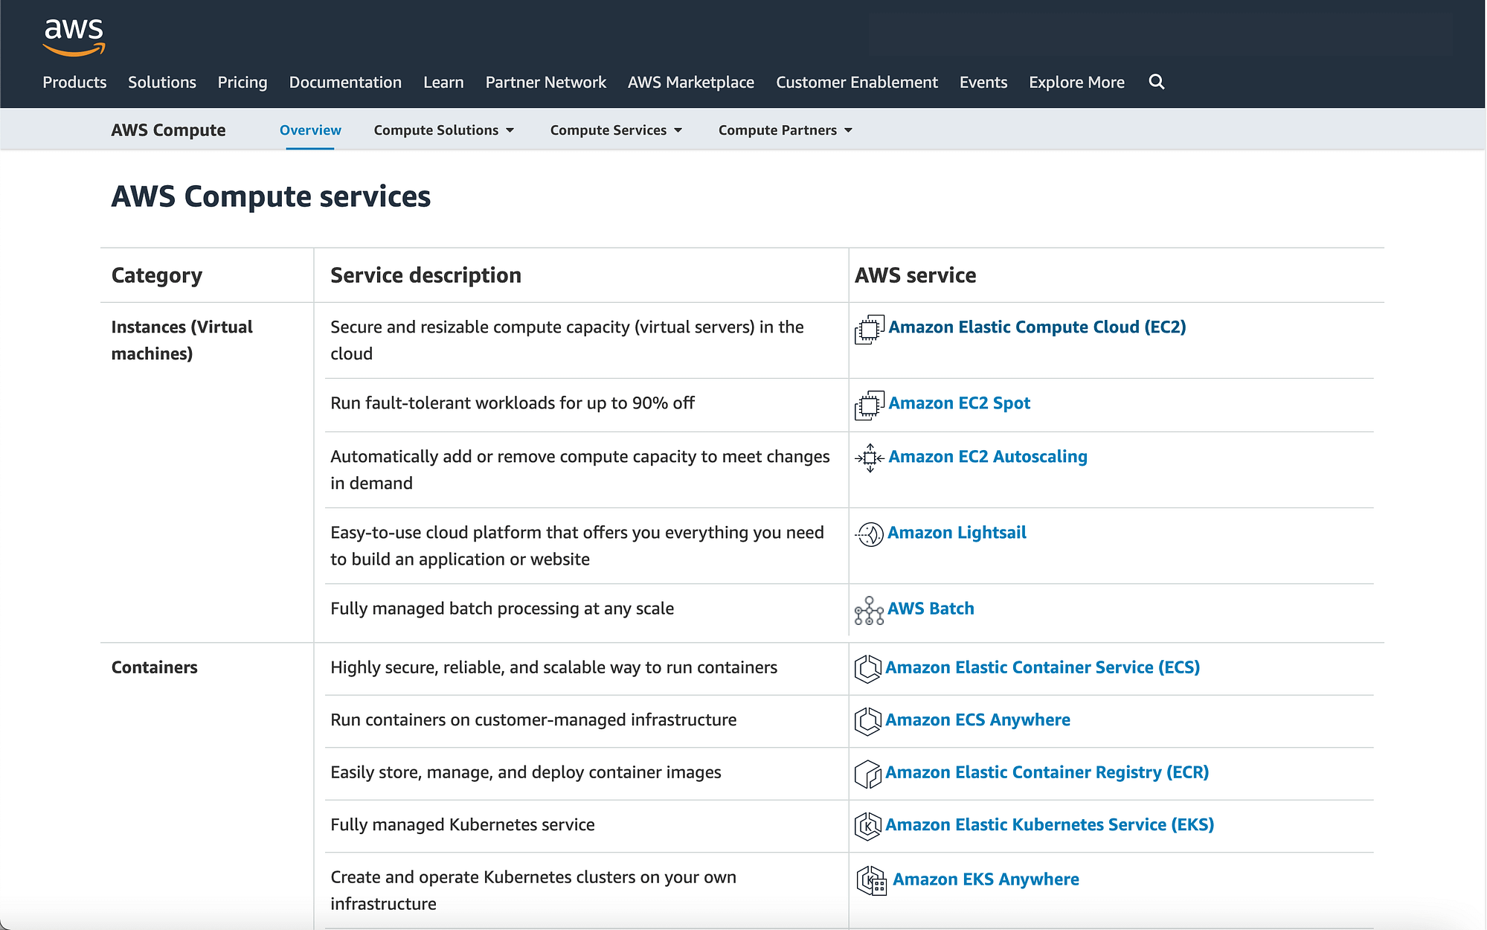Click the 'Containers' category cell

(154, 667)
